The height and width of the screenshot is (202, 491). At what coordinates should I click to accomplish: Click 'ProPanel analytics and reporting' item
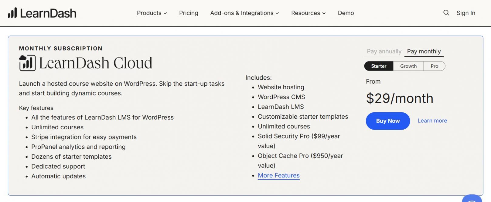78,147
